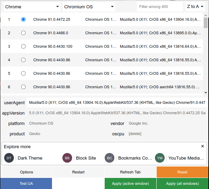Click the orange Reset button
The width and height of the screenshot is (209, 189).
click(182, 172)
